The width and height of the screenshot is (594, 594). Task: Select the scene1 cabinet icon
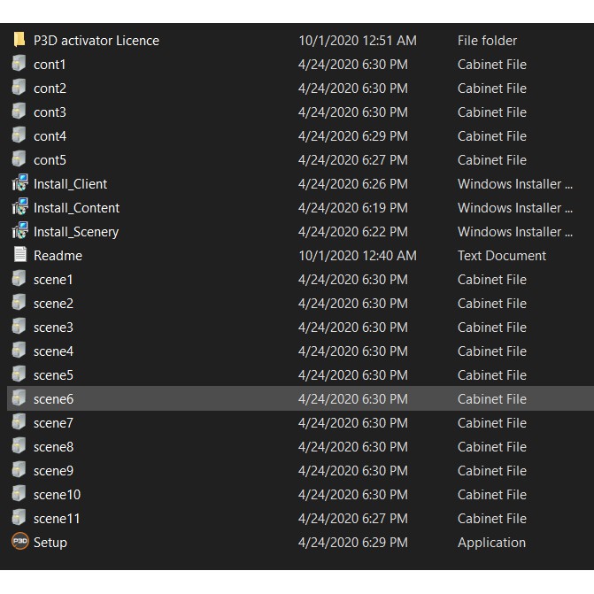pyautogui.click(x=19, y=279)
